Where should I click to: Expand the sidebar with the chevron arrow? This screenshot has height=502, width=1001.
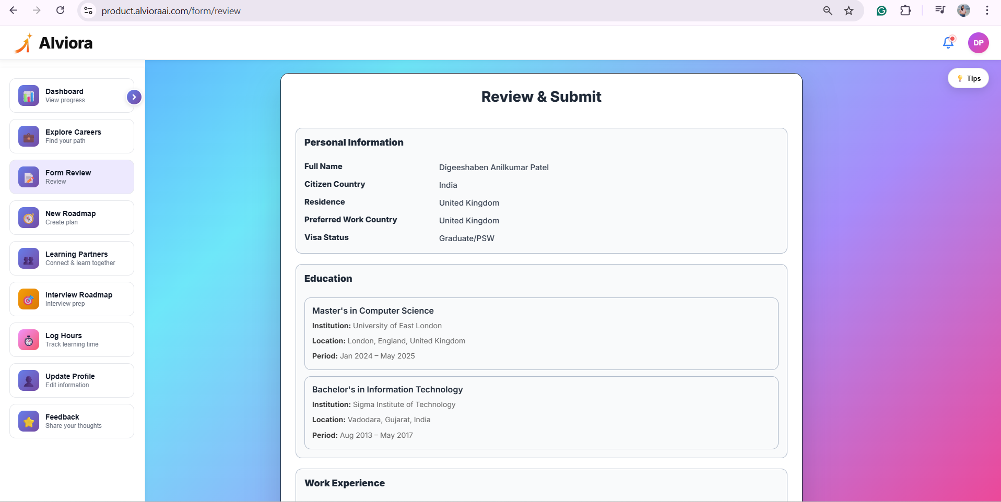tap(134, 97)
